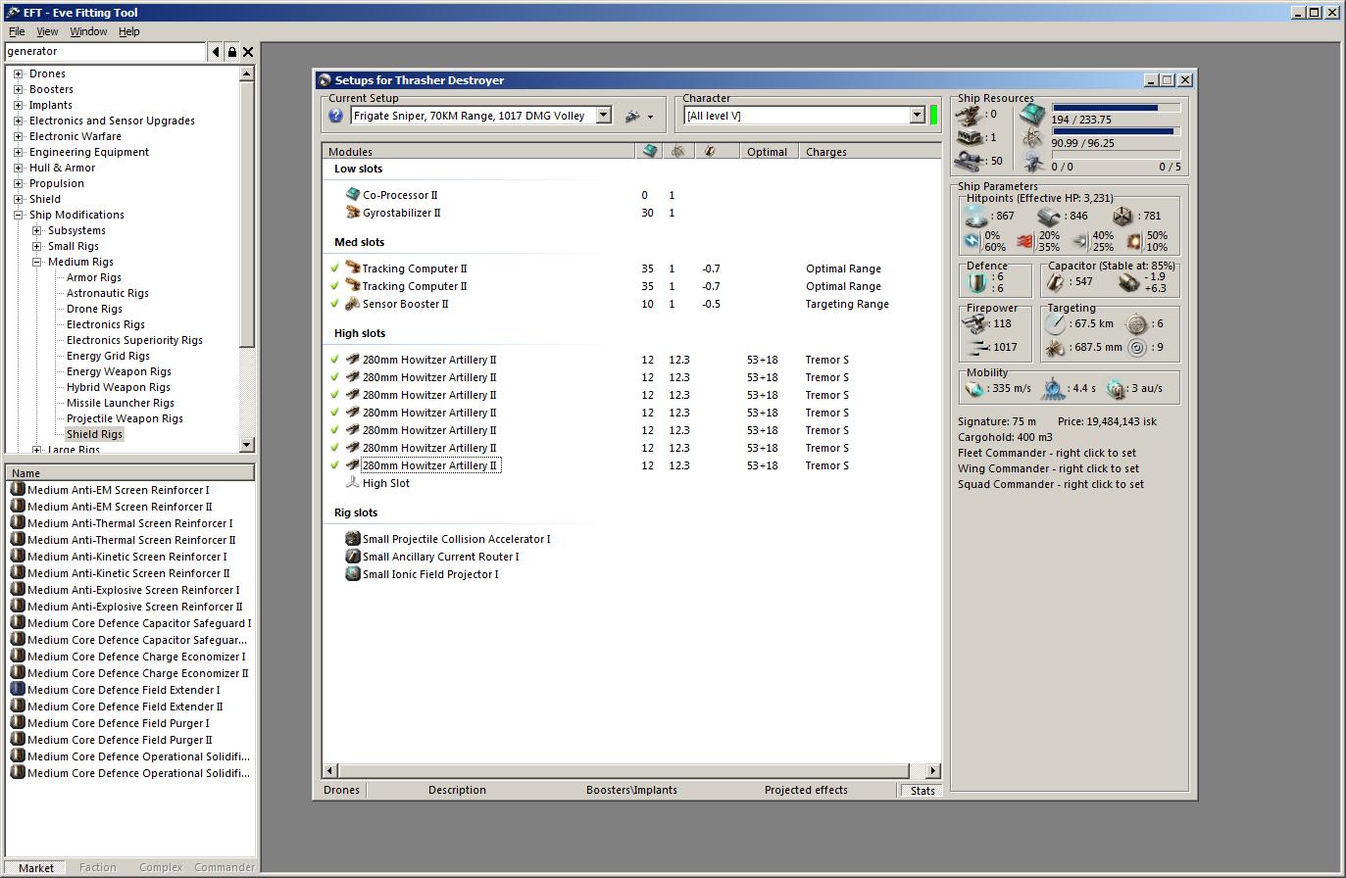Click the Defence shield icon
This screenshot has width=1346, height=878.
[x=977, y=282]
